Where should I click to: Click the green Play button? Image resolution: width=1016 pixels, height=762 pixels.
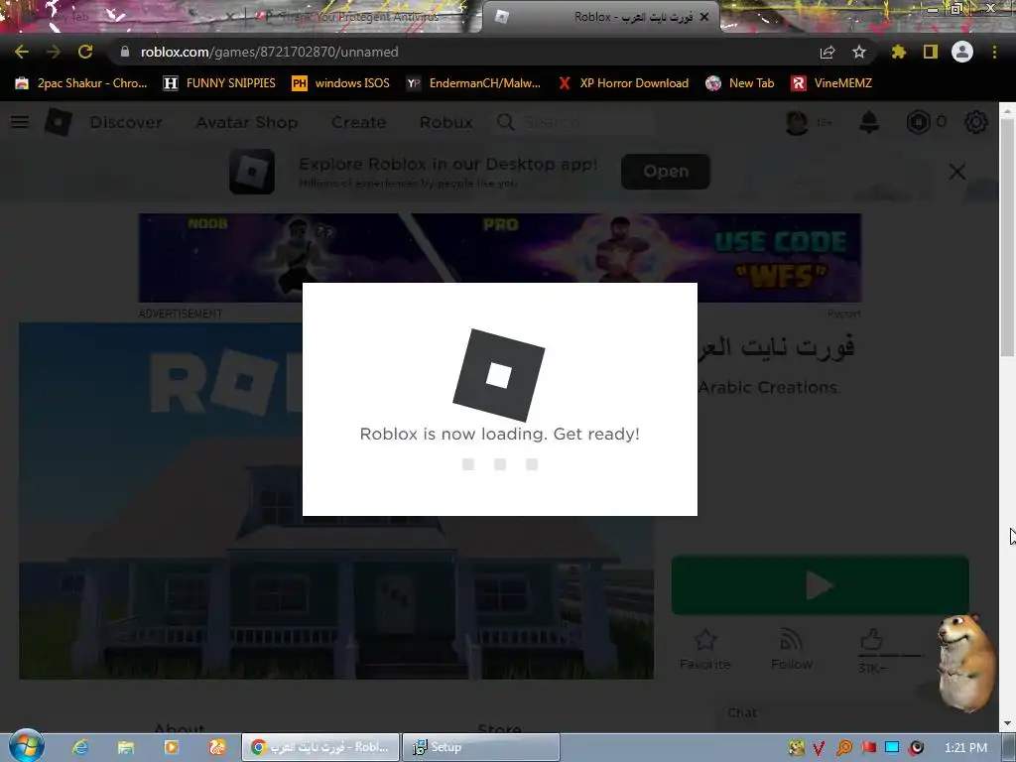(x=820, y=585)
